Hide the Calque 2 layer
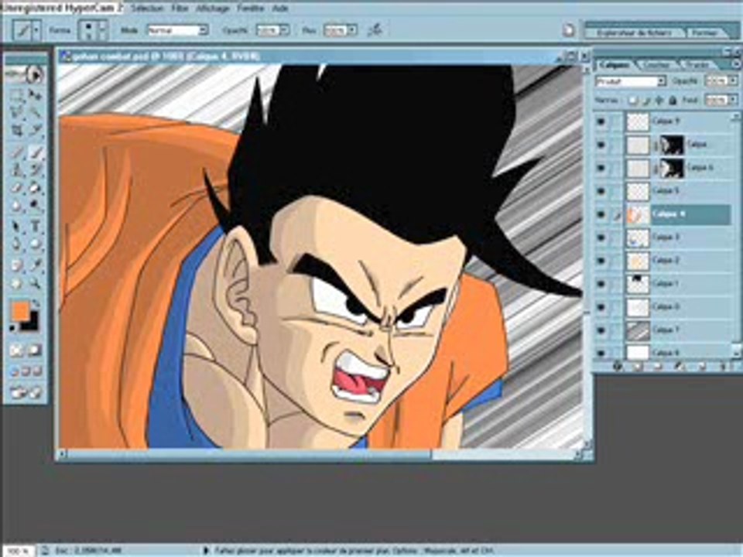This screenshot has height=557, width=743. click(601, 261)
